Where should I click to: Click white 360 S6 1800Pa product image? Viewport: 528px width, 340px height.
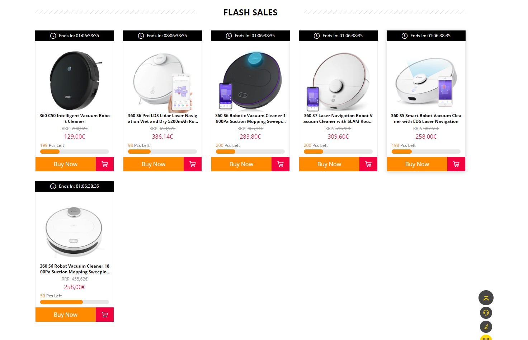75,231
